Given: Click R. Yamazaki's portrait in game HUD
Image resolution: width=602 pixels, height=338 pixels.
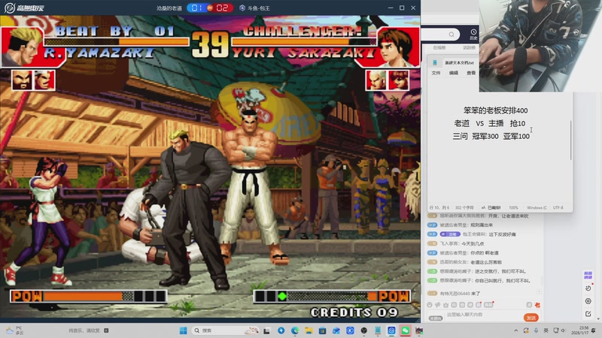Looking at the screenshot, I should [x=22, y=47].
